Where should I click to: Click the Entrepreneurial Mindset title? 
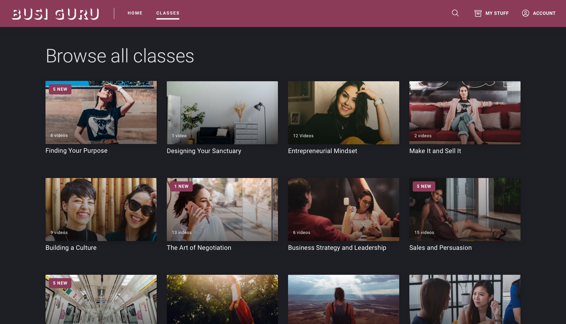(322, 151)
